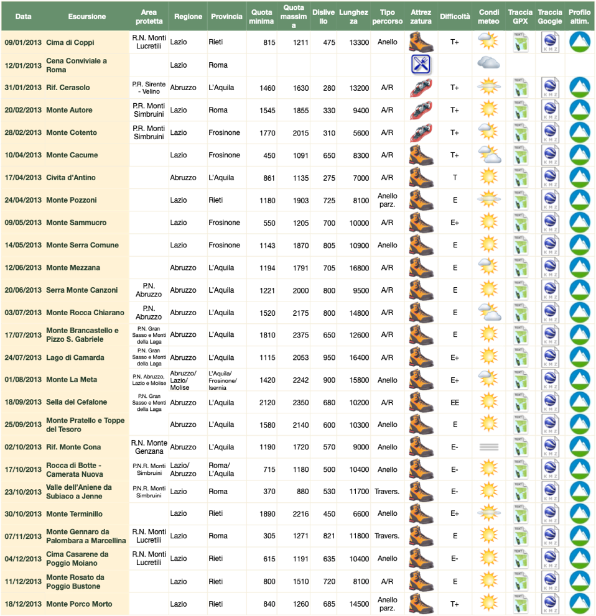Image resolution: width=596 pixels, height=616 pixels.
Task: Open the GPX track for Monte Rosato da Poggio Bustone
Action: (521, 581)
